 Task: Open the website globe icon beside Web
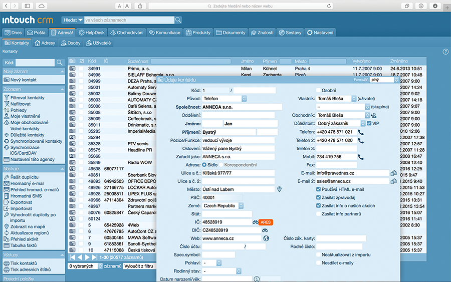click(266, 238)
